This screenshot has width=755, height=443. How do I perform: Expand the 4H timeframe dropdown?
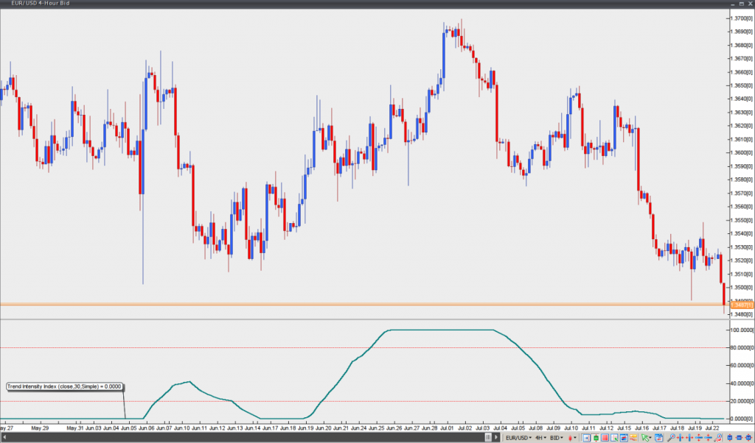click(540, 438)
